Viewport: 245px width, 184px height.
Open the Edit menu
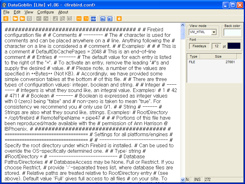click(17, 12)
